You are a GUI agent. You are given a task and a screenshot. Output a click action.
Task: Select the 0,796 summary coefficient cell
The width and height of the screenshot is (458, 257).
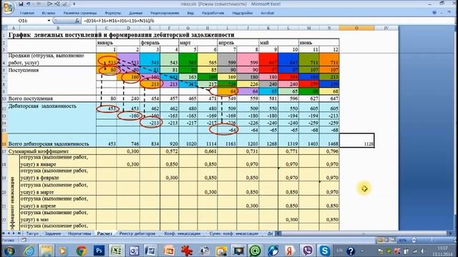point(329,151)
